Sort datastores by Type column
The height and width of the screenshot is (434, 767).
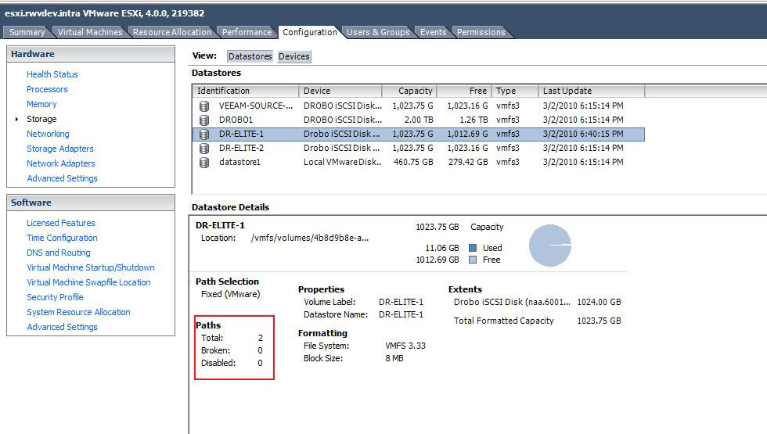pos(515,91)
